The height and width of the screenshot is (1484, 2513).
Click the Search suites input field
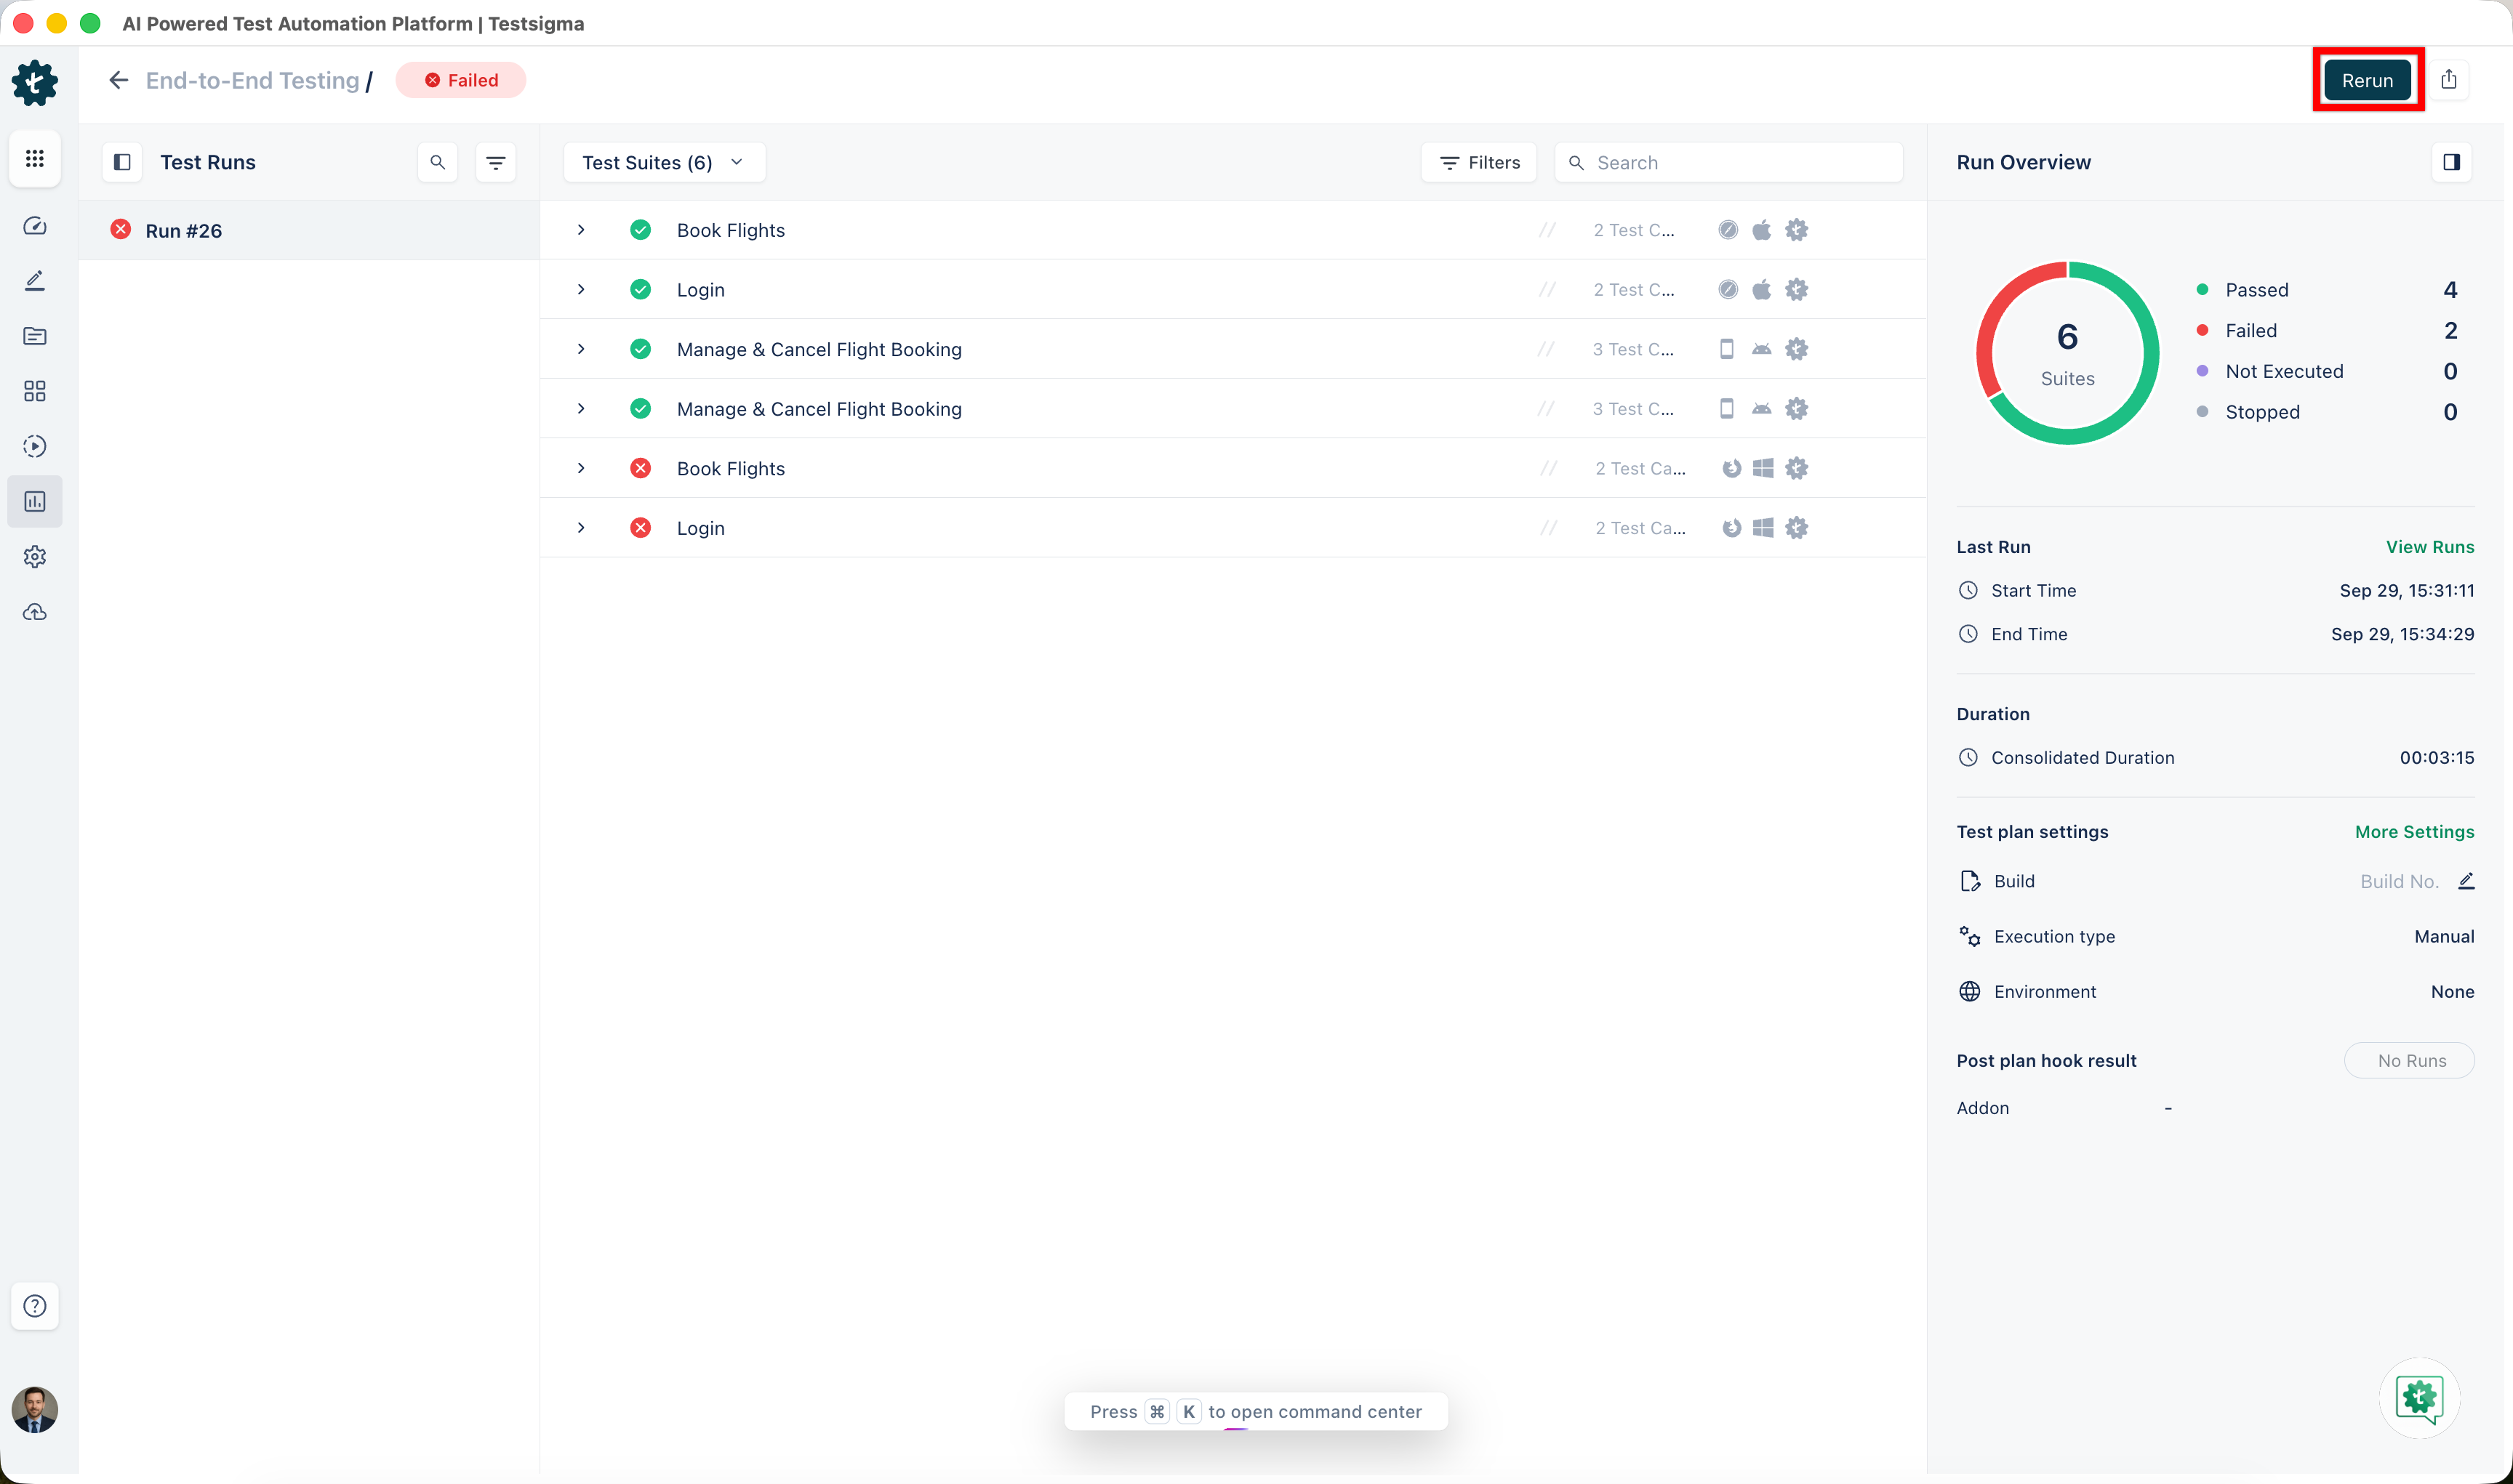[x=1728, y=162]
